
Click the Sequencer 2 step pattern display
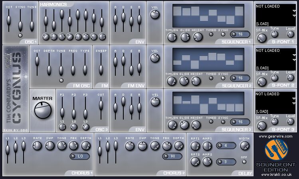click(x=208, y=60)
